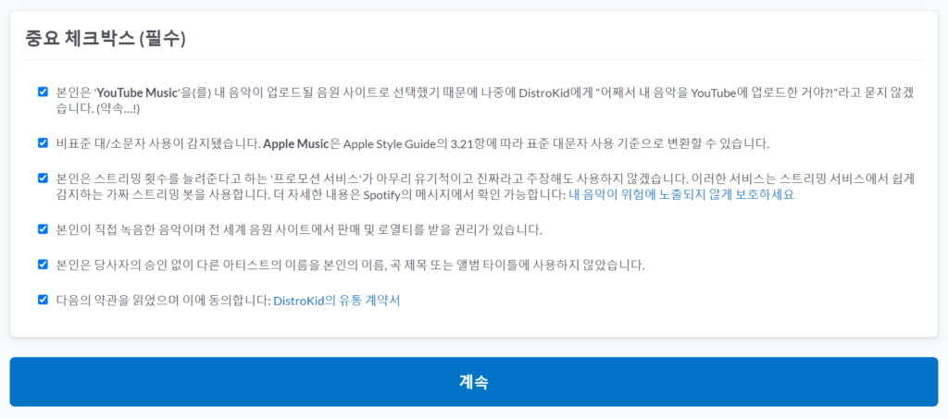Toggle the Apple Music capitalization notice checkbox
This screenshot has height=419, width=948.
(x=43, y=143)
